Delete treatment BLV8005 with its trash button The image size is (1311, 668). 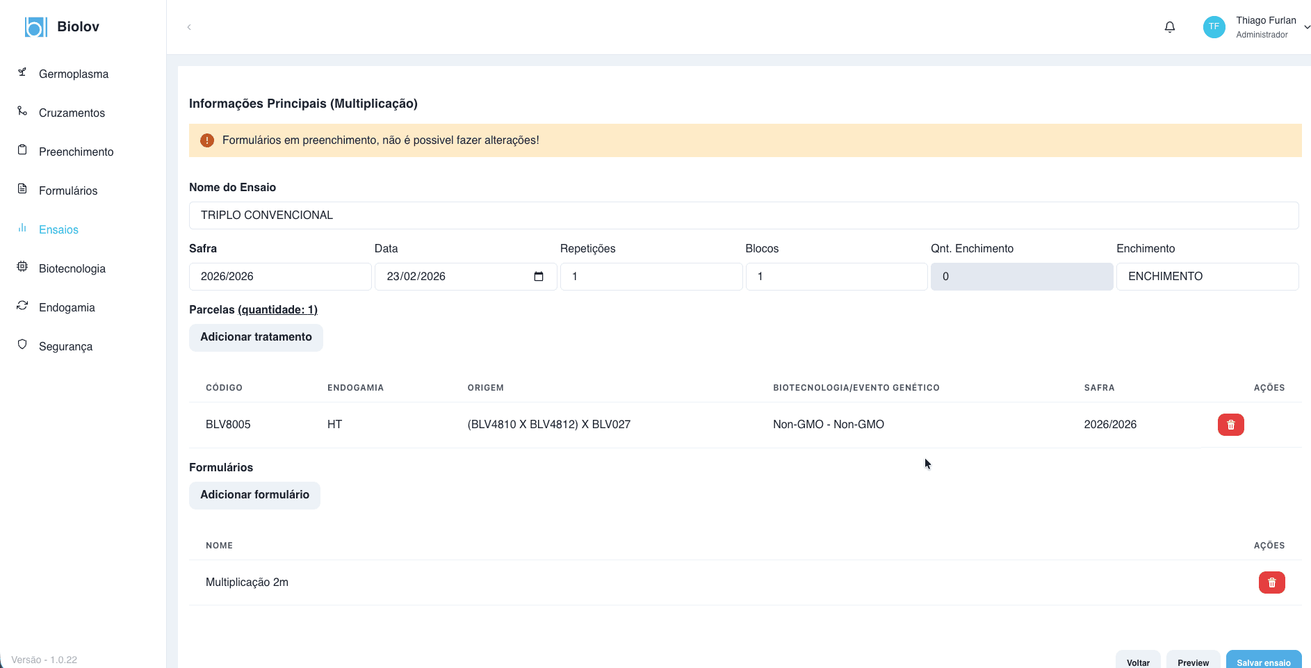click(1230, 425)
